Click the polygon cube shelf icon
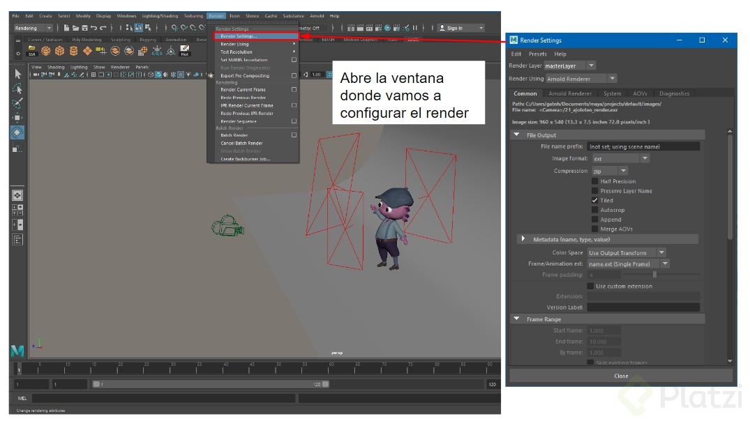The width and height of the screenshot is (750, 421). [x=60, y=51]
